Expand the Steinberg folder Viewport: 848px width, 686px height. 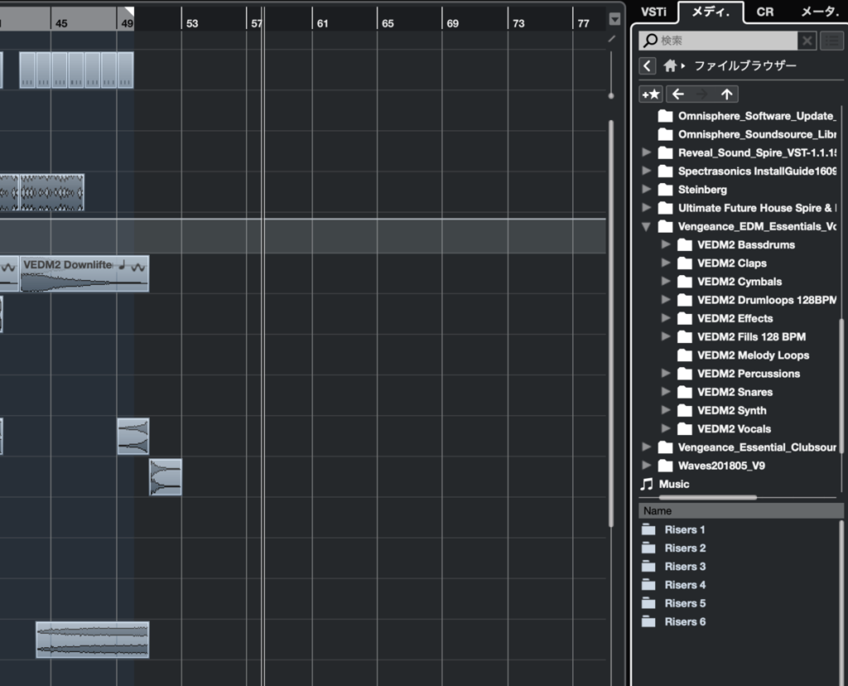coord(646,190)
